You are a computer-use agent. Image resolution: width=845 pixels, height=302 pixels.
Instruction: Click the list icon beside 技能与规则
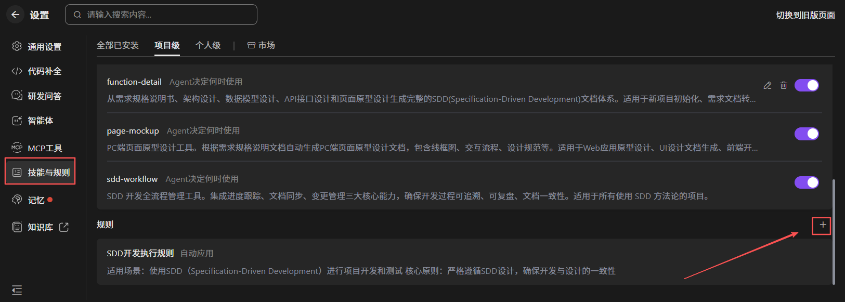[17, 173]
